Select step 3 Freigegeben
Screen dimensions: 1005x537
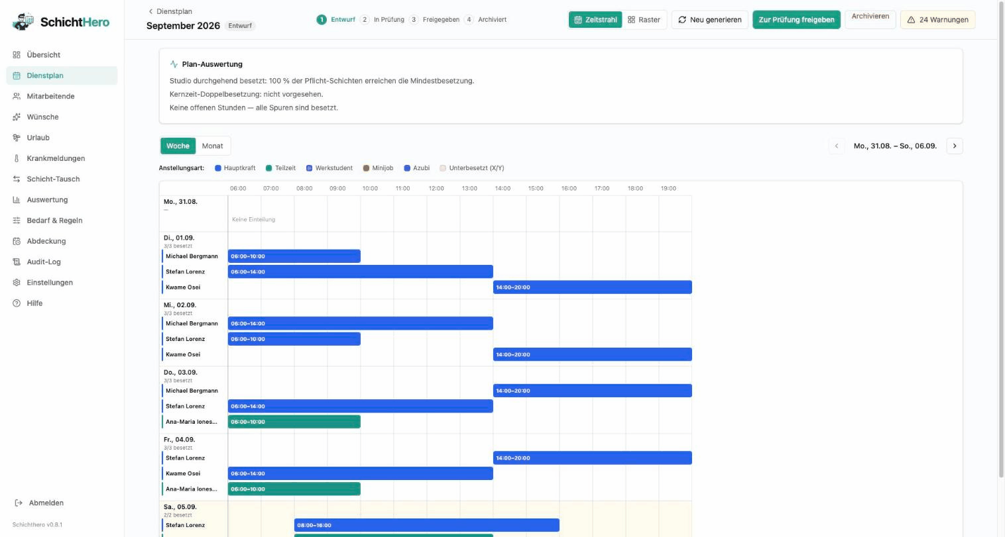coord(434,20)
